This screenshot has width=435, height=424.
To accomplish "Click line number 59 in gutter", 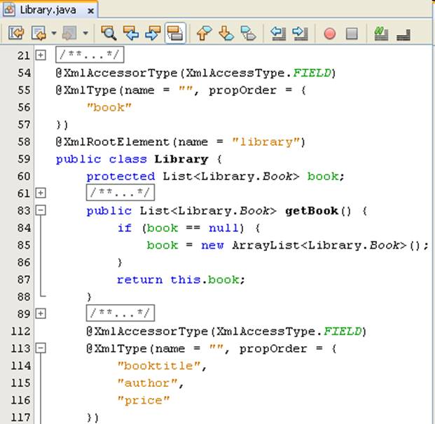I will tap(24, 159).
